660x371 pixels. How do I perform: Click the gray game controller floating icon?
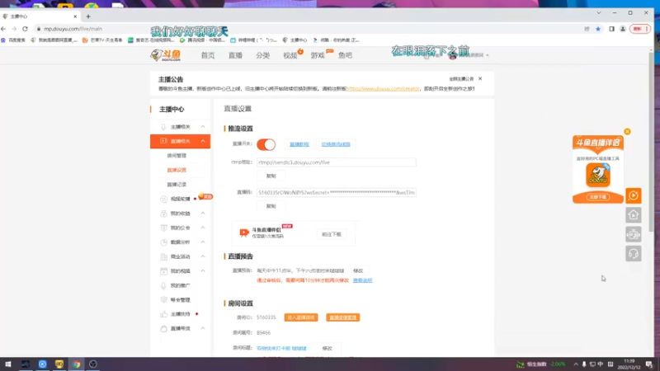pos(634,234)
